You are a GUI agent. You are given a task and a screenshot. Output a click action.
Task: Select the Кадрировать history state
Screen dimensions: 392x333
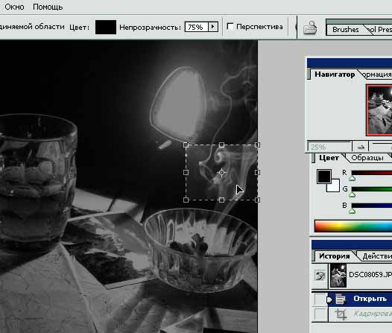[x=360, y=314]
